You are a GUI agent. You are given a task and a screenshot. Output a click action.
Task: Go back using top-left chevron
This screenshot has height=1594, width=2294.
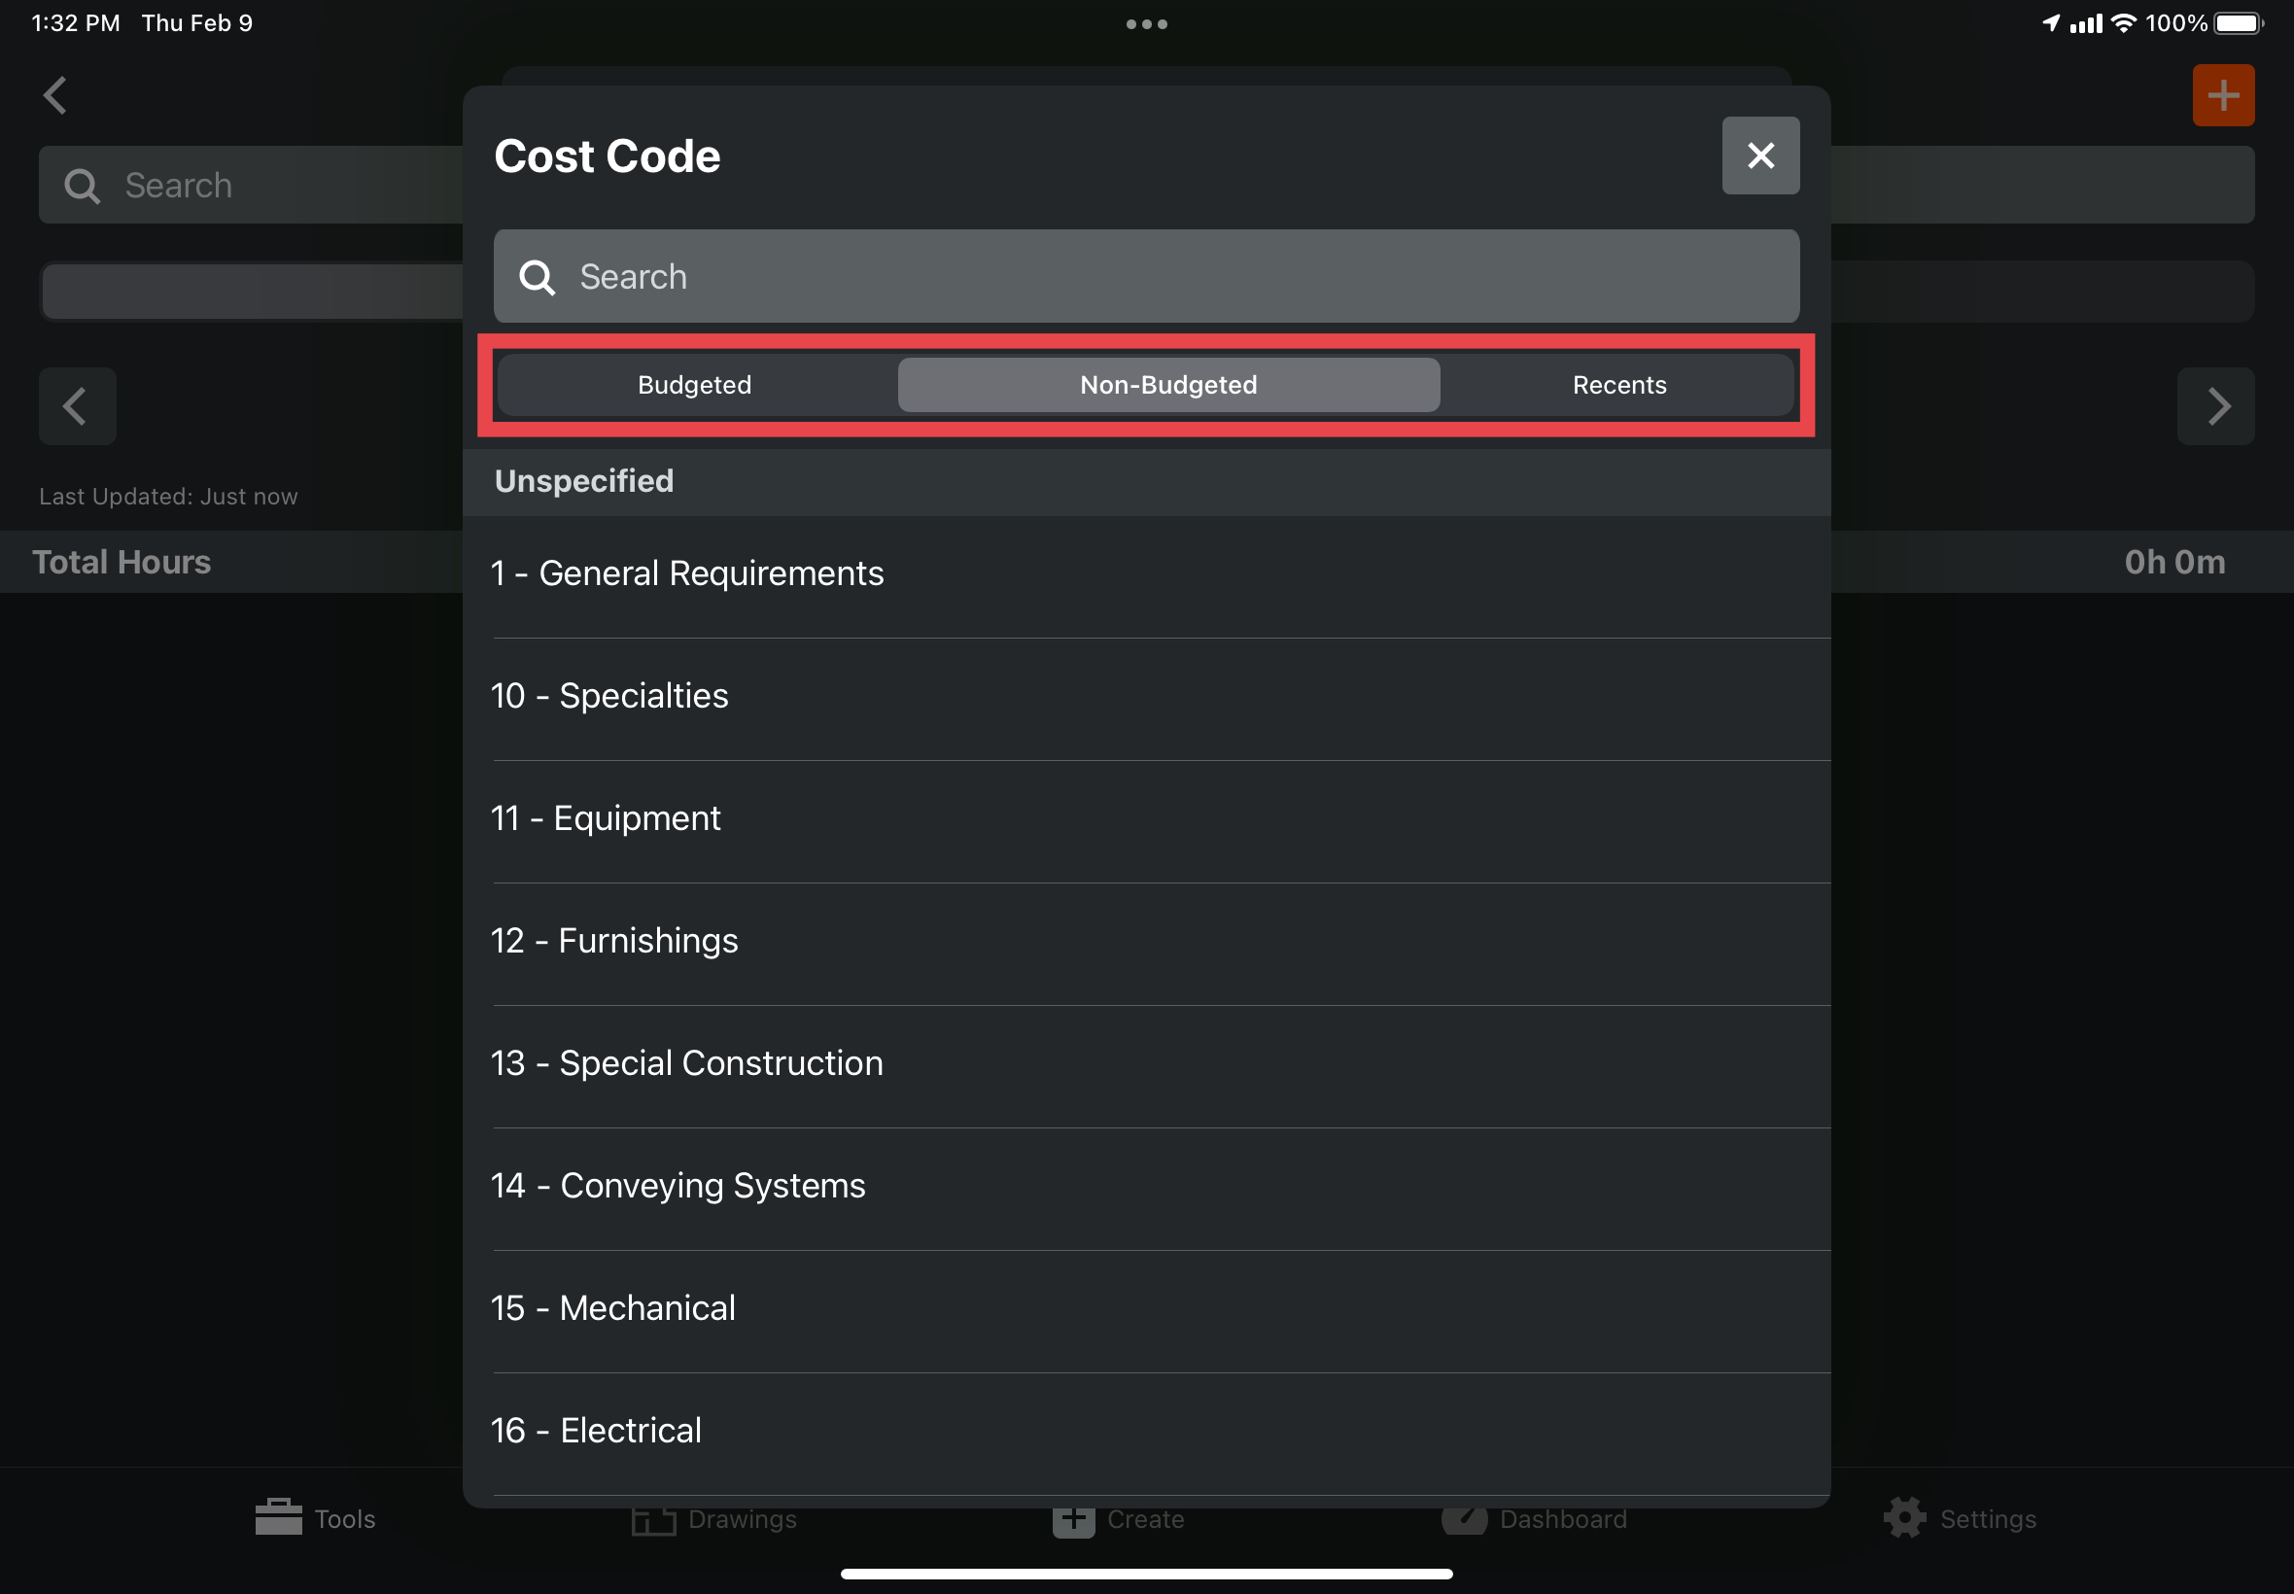pyautogui.click(x=56, y=96)
